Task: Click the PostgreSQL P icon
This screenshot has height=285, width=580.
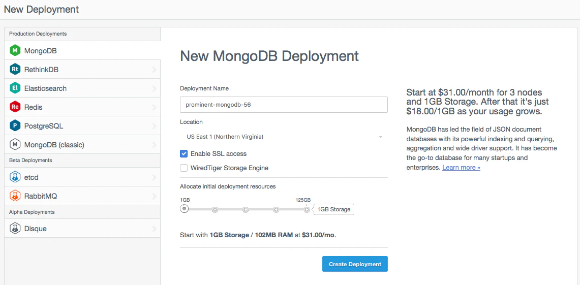Action: pyautogui.click(x=15, y=125)
